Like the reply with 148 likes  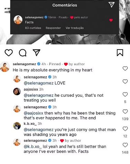tap(125, 145)
